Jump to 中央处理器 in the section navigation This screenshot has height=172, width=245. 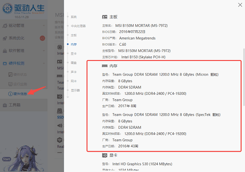point(78,26)
